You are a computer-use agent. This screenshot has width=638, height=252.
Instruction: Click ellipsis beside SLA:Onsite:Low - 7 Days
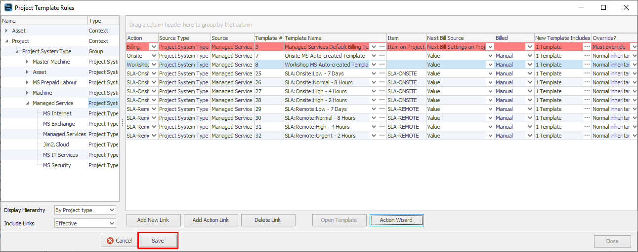pyautogui.click(x=382, y=73)
